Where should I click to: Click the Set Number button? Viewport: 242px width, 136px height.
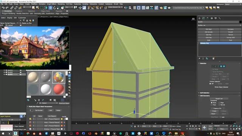click(x=39, y=110)
